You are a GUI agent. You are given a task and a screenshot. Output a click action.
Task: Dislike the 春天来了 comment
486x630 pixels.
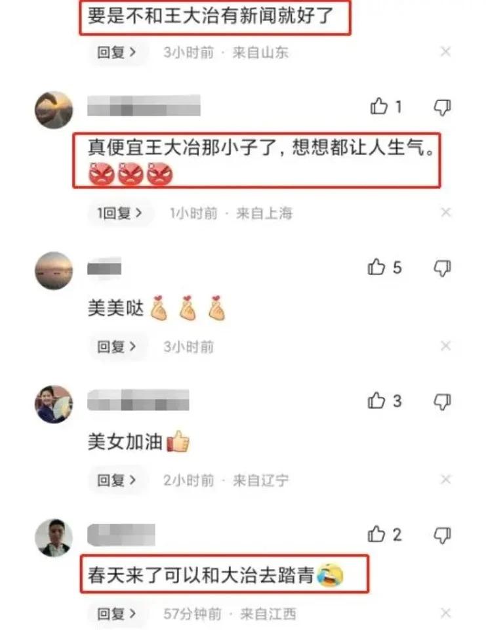tap(442, 535)
